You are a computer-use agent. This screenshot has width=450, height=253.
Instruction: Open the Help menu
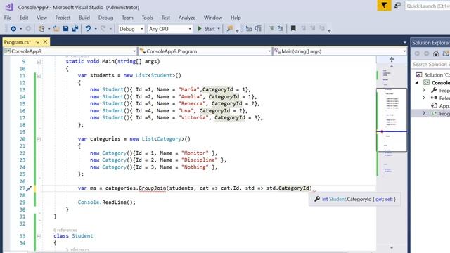(x=236, y=18)
